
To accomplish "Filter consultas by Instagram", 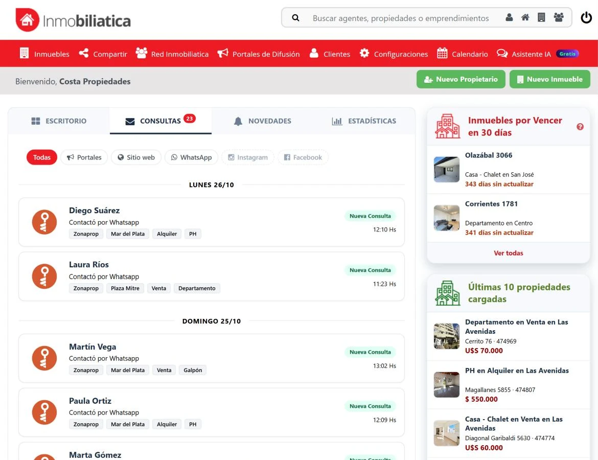I will click(248, 157).
